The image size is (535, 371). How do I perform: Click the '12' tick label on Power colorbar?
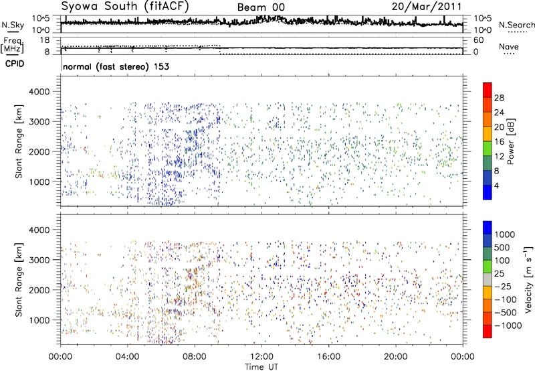point(499,156)
